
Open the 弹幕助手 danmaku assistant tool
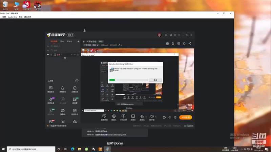click(x=50, y=90)
